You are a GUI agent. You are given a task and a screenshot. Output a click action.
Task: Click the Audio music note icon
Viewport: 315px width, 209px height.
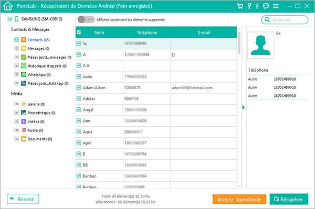tap(24, 130)
